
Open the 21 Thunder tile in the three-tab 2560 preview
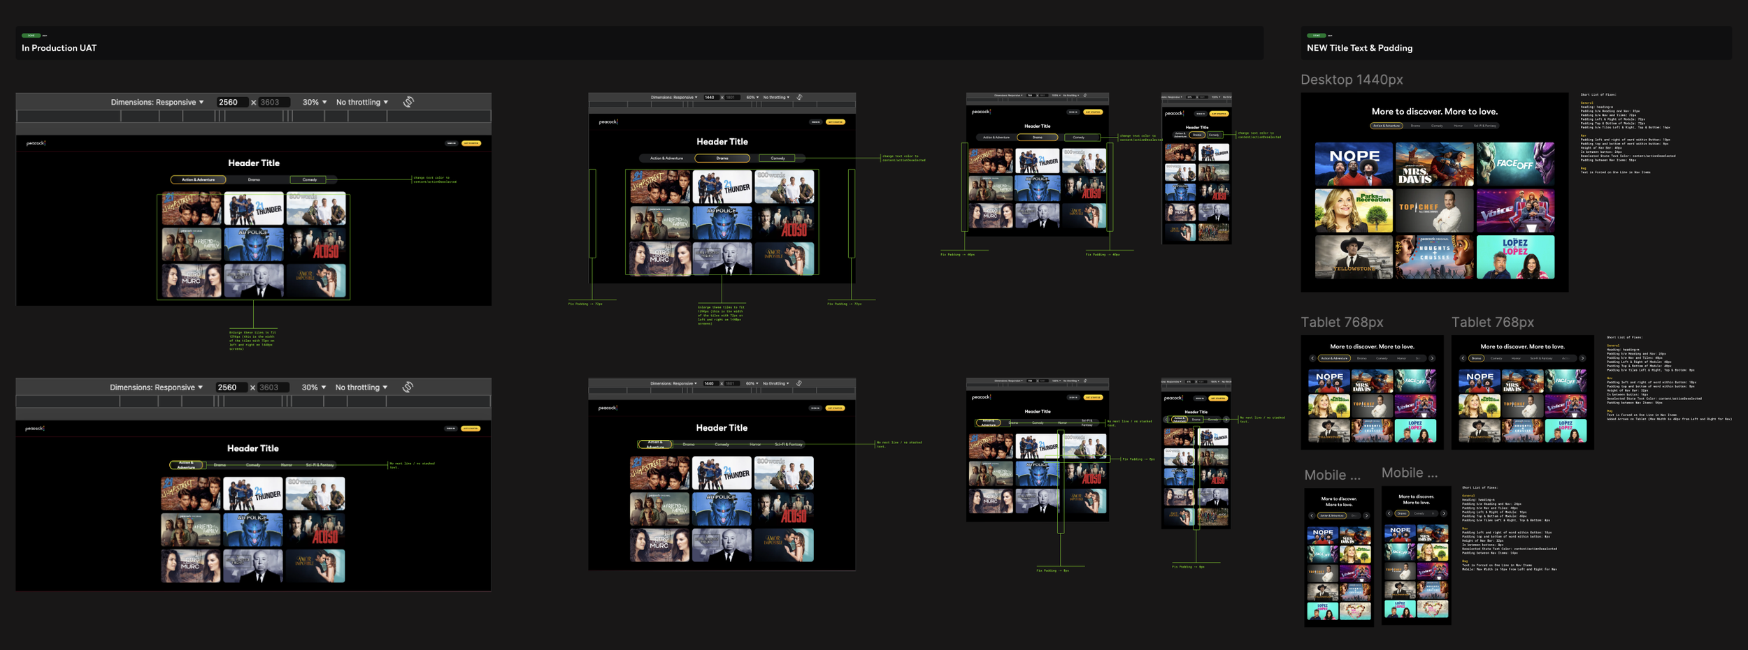(254, 209)
